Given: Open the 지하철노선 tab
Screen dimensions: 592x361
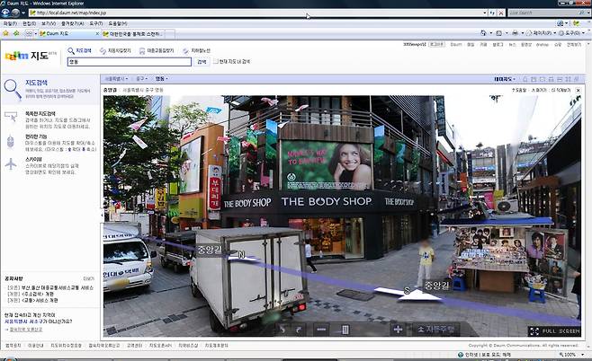Looking at the screenshot, I should pyautogui.click(x=198, y=50).
